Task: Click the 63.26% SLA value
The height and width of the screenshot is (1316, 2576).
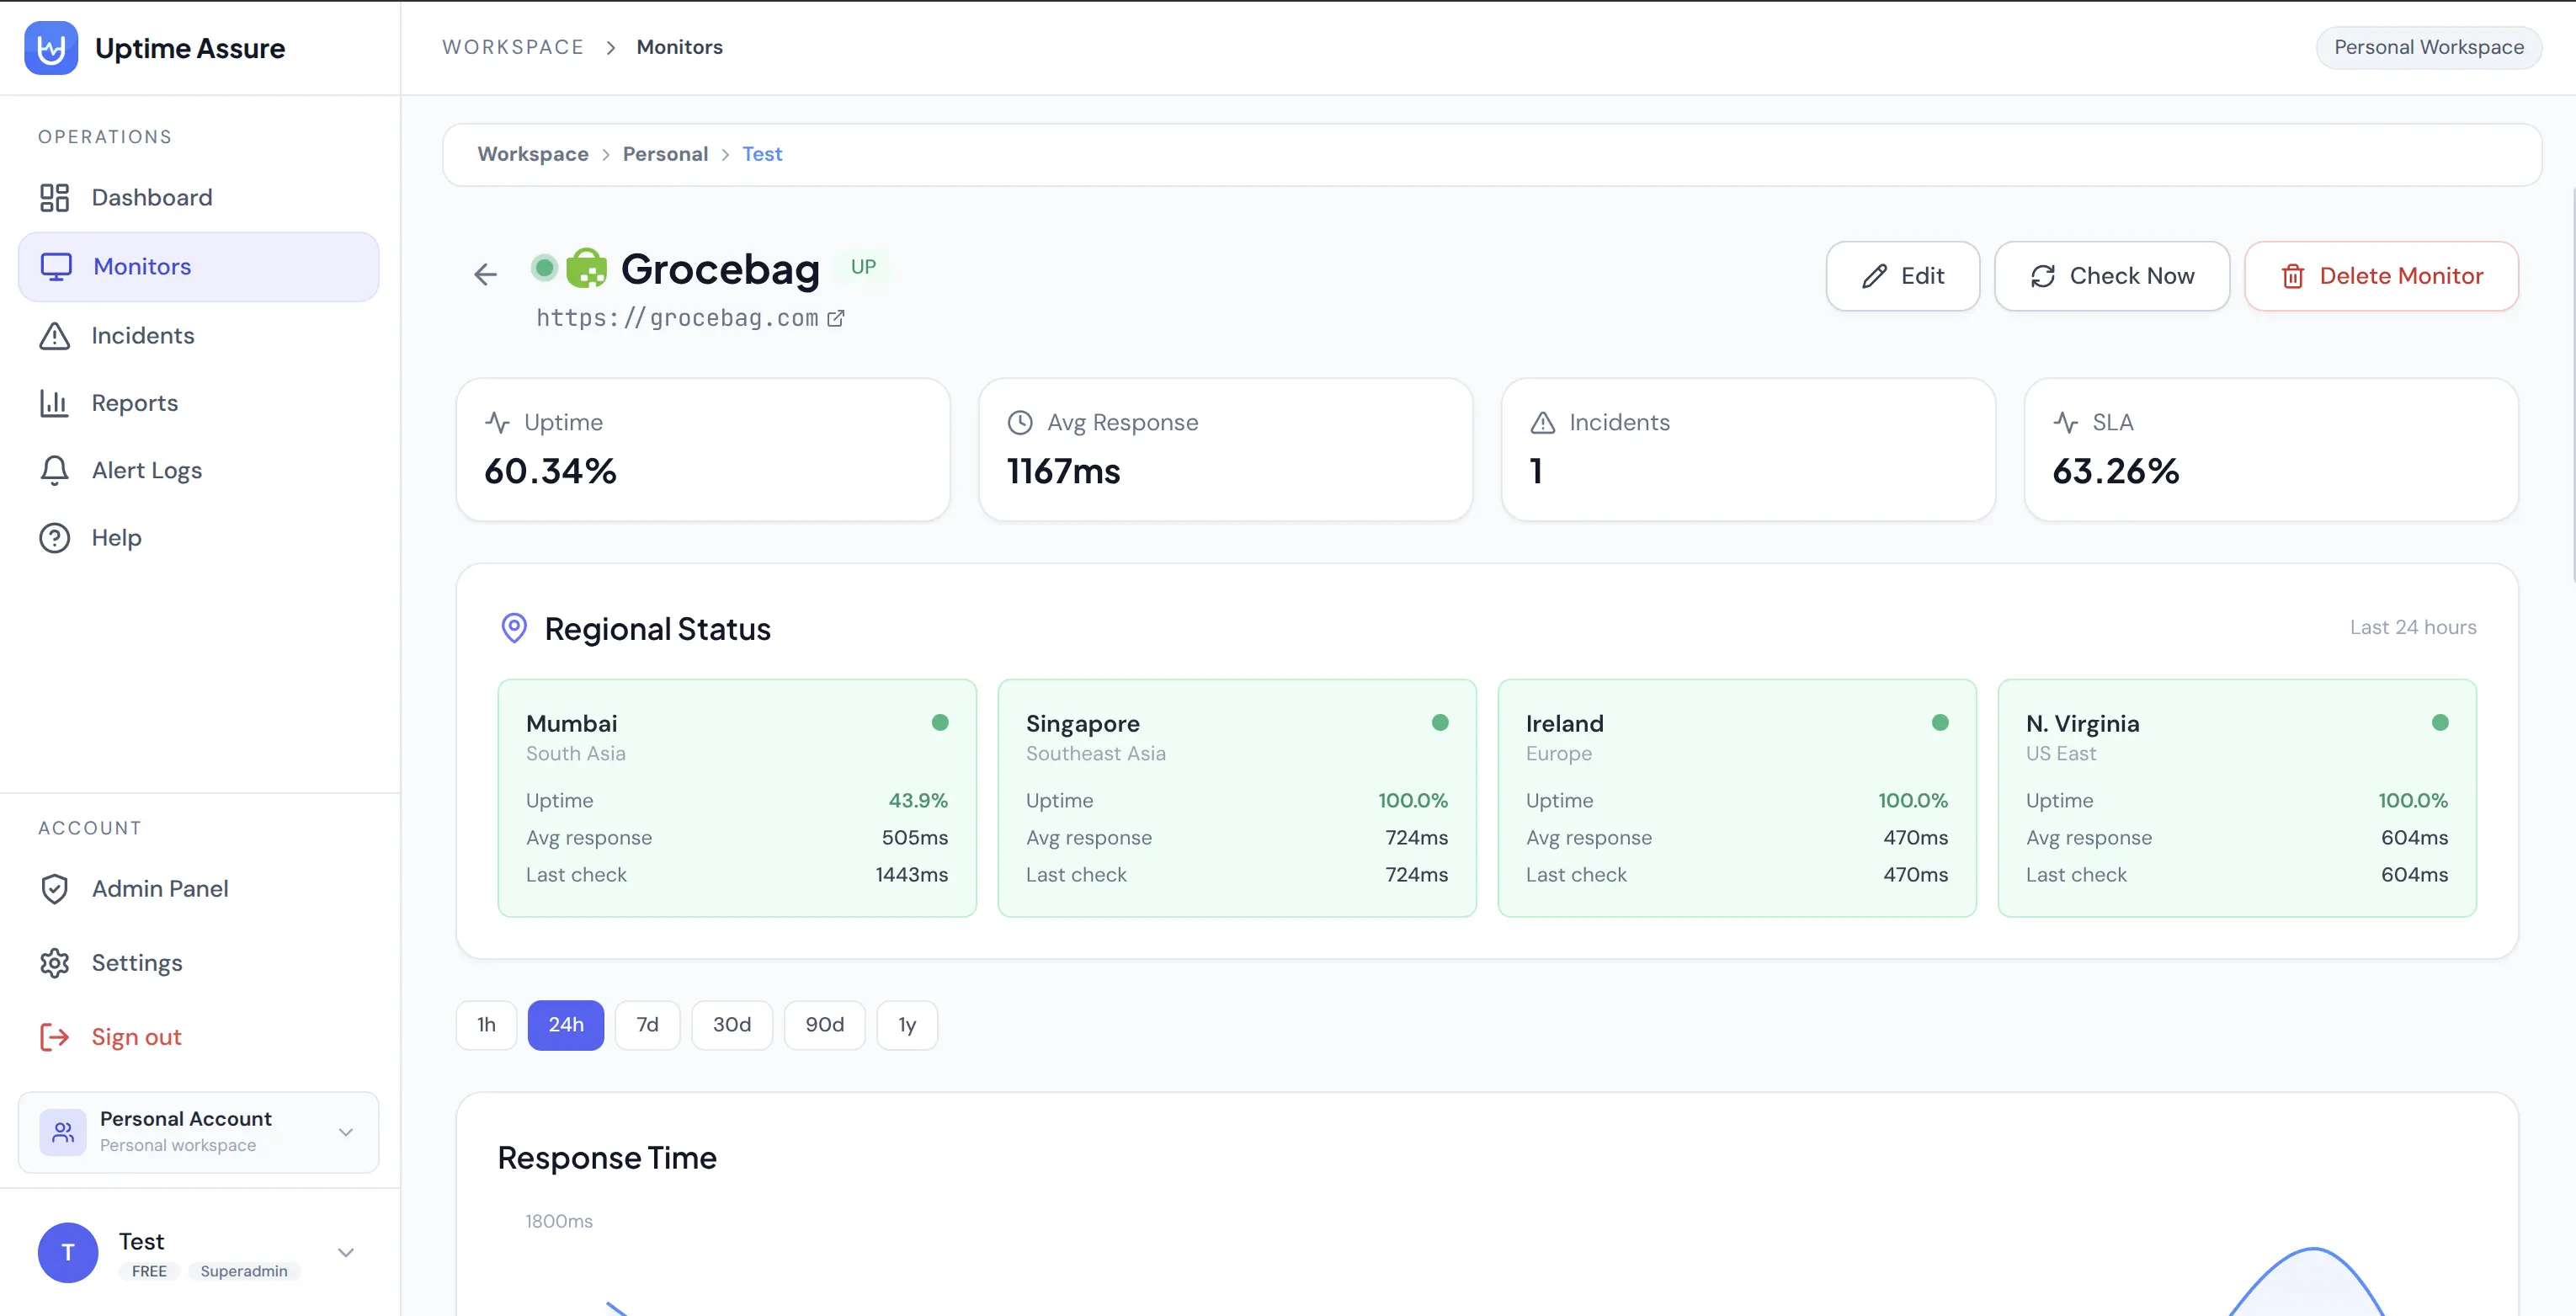Action: pyautogui.click(x=2116, y=471)
